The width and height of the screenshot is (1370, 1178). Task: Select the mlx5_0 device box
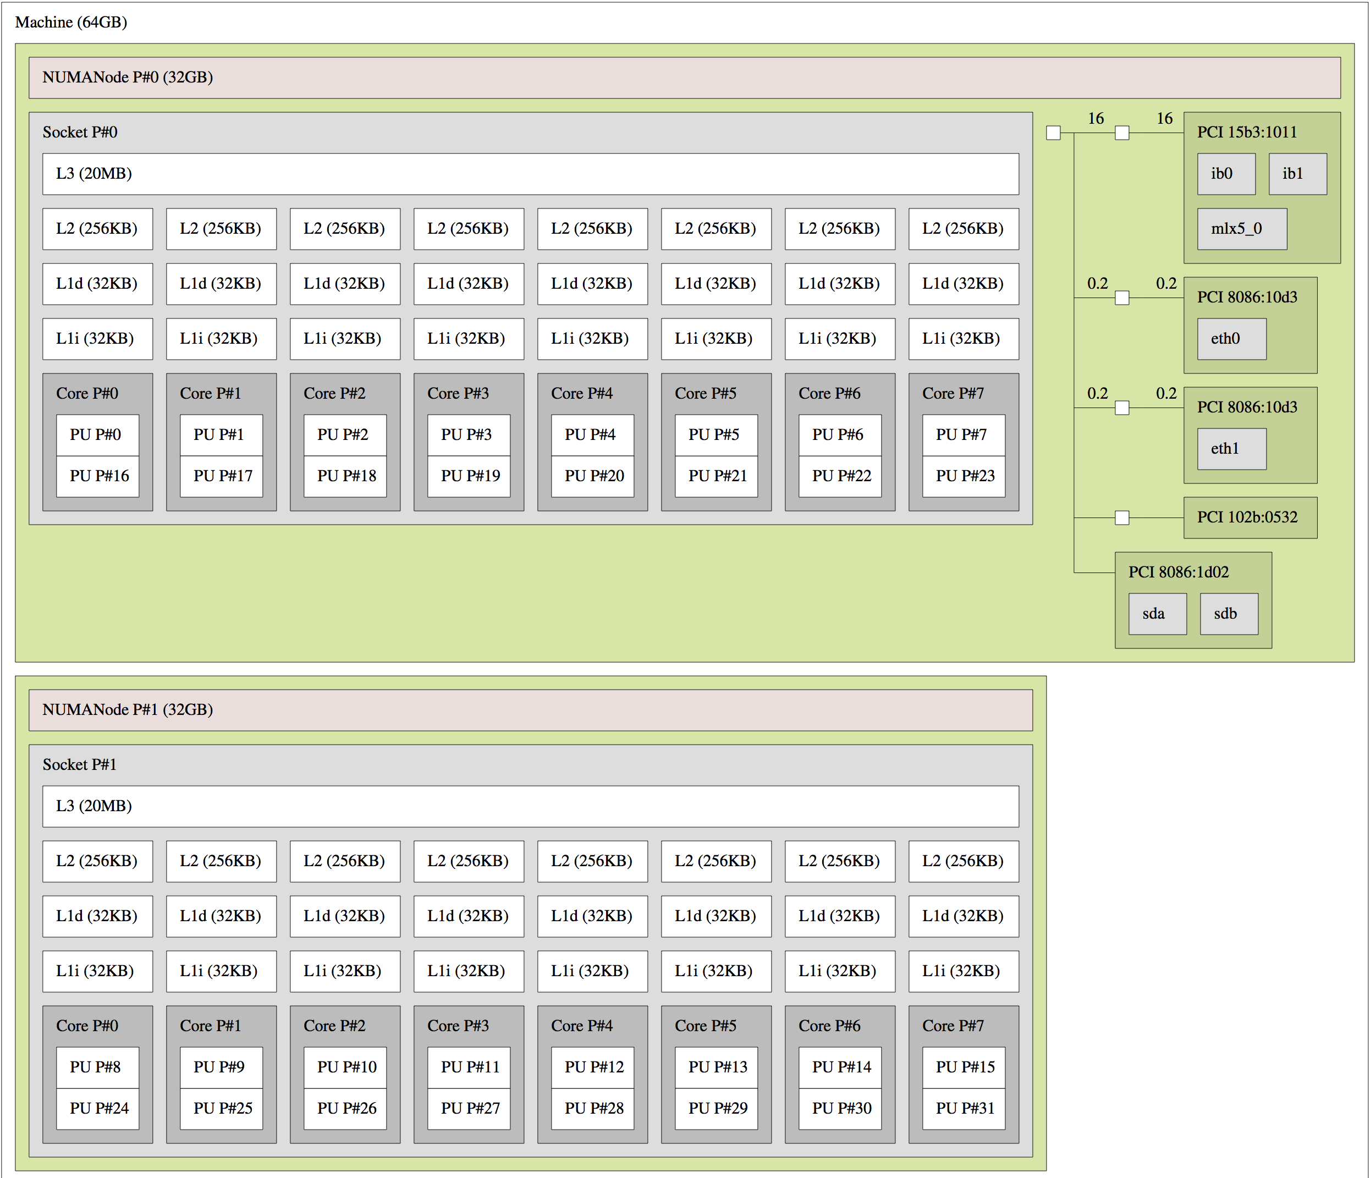pyautogui.click(x=1241, y=229)
